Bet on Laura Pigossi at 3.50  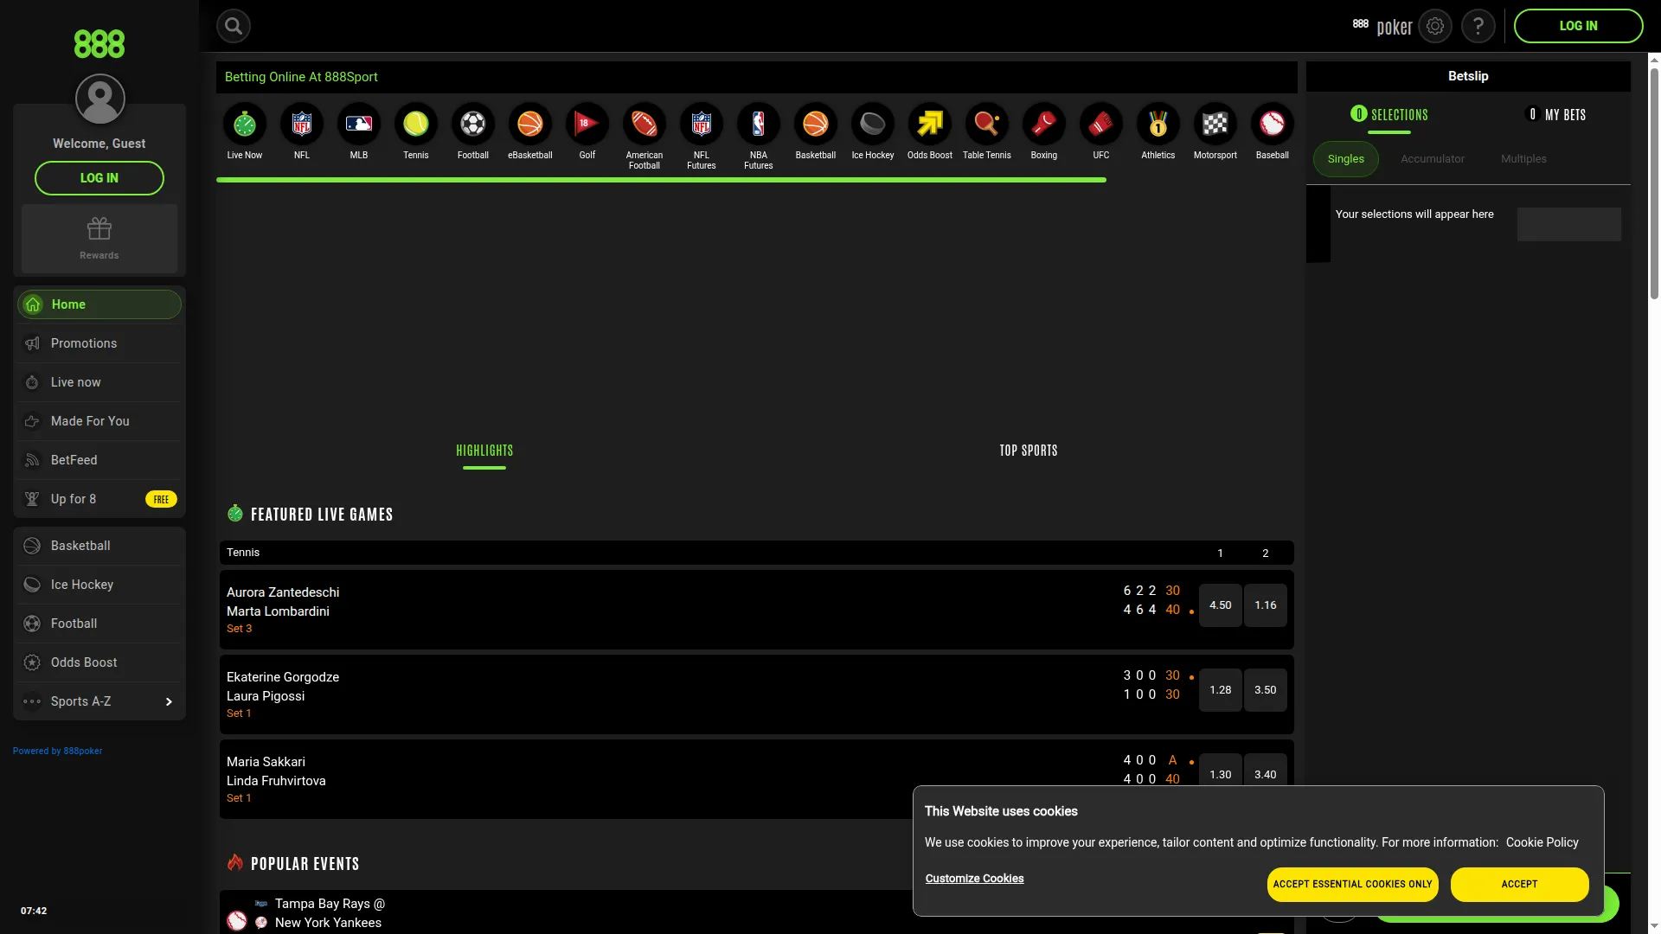tap(1266, 690)
